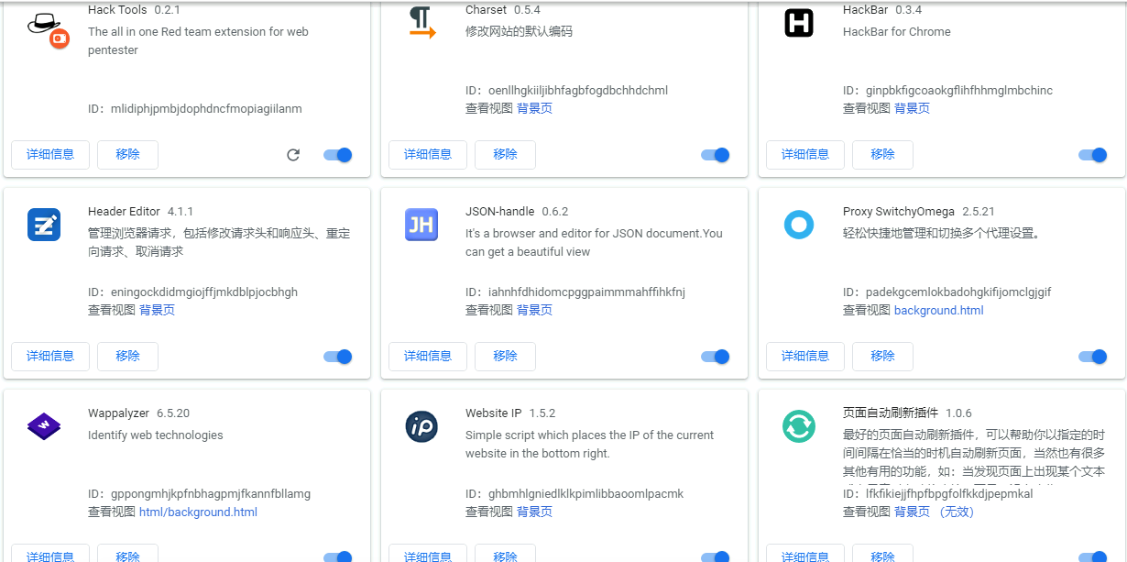Click the 页面自动刷新插件 green refresh icon
1127x562 pixels.
[799, 426]
